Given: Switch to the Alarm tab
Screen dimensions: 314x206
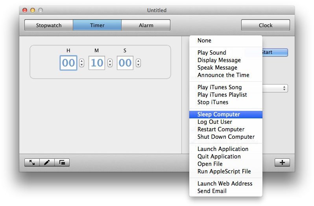Looking at the screenshot, I should click(146, 25).
